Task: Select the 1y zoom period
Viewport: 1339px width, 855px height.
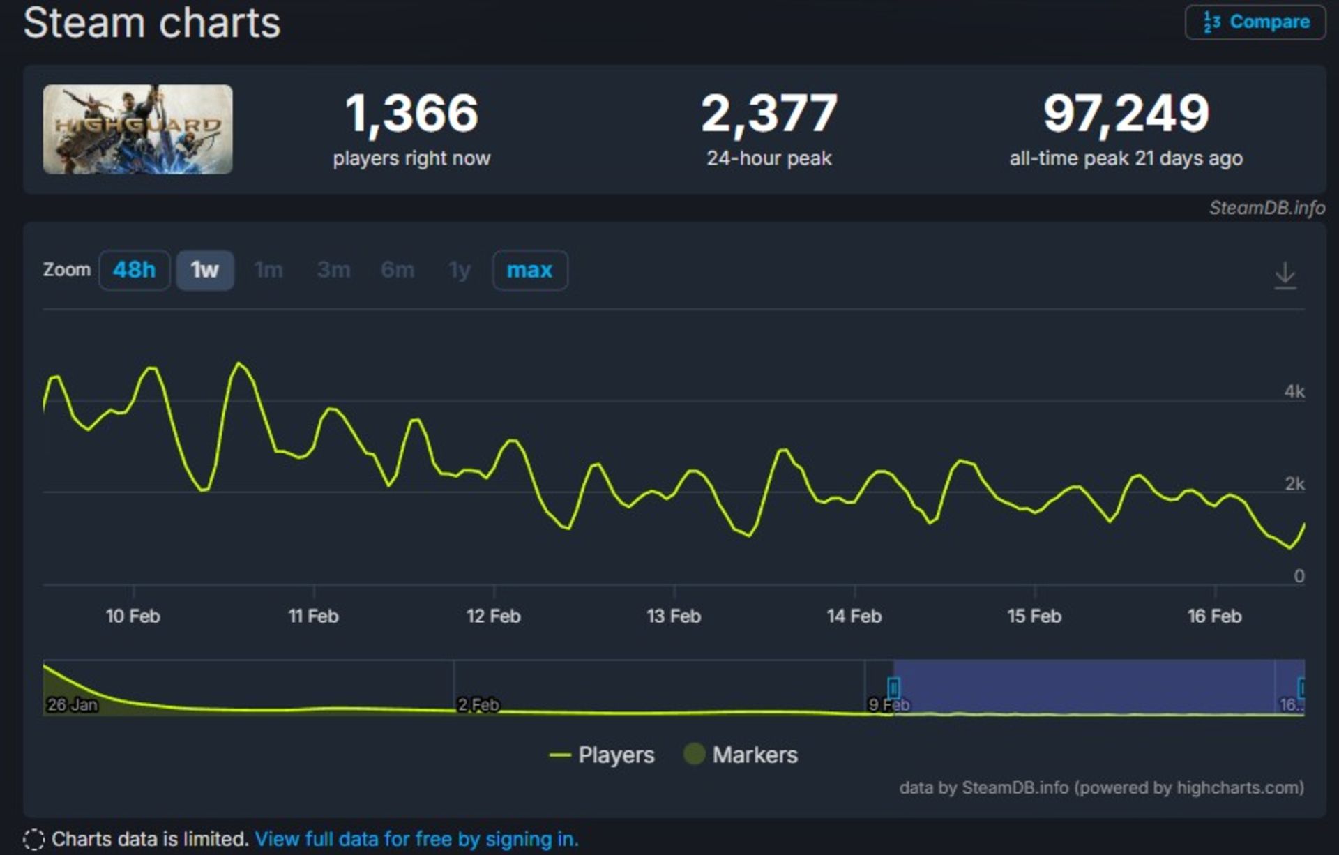Action: point(458,271)
